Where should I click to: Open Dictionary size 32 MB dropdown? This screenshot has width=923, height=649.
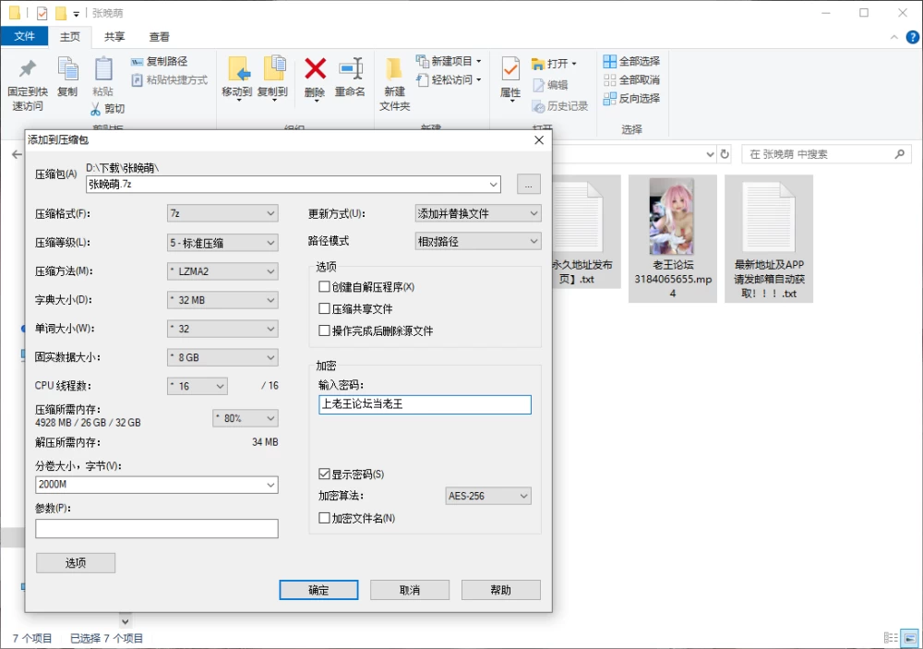pos(222,300)
